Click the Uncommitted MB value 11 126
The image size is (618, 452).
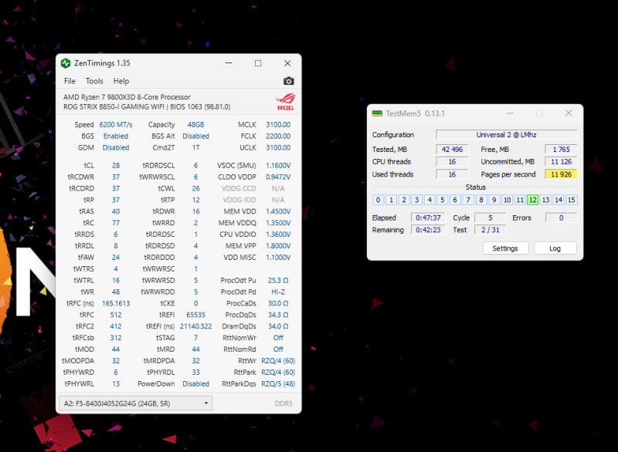coord(561,162)
